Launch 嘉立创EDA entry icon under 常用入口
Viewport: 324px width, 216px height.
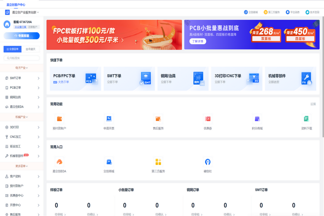[59, 162]
